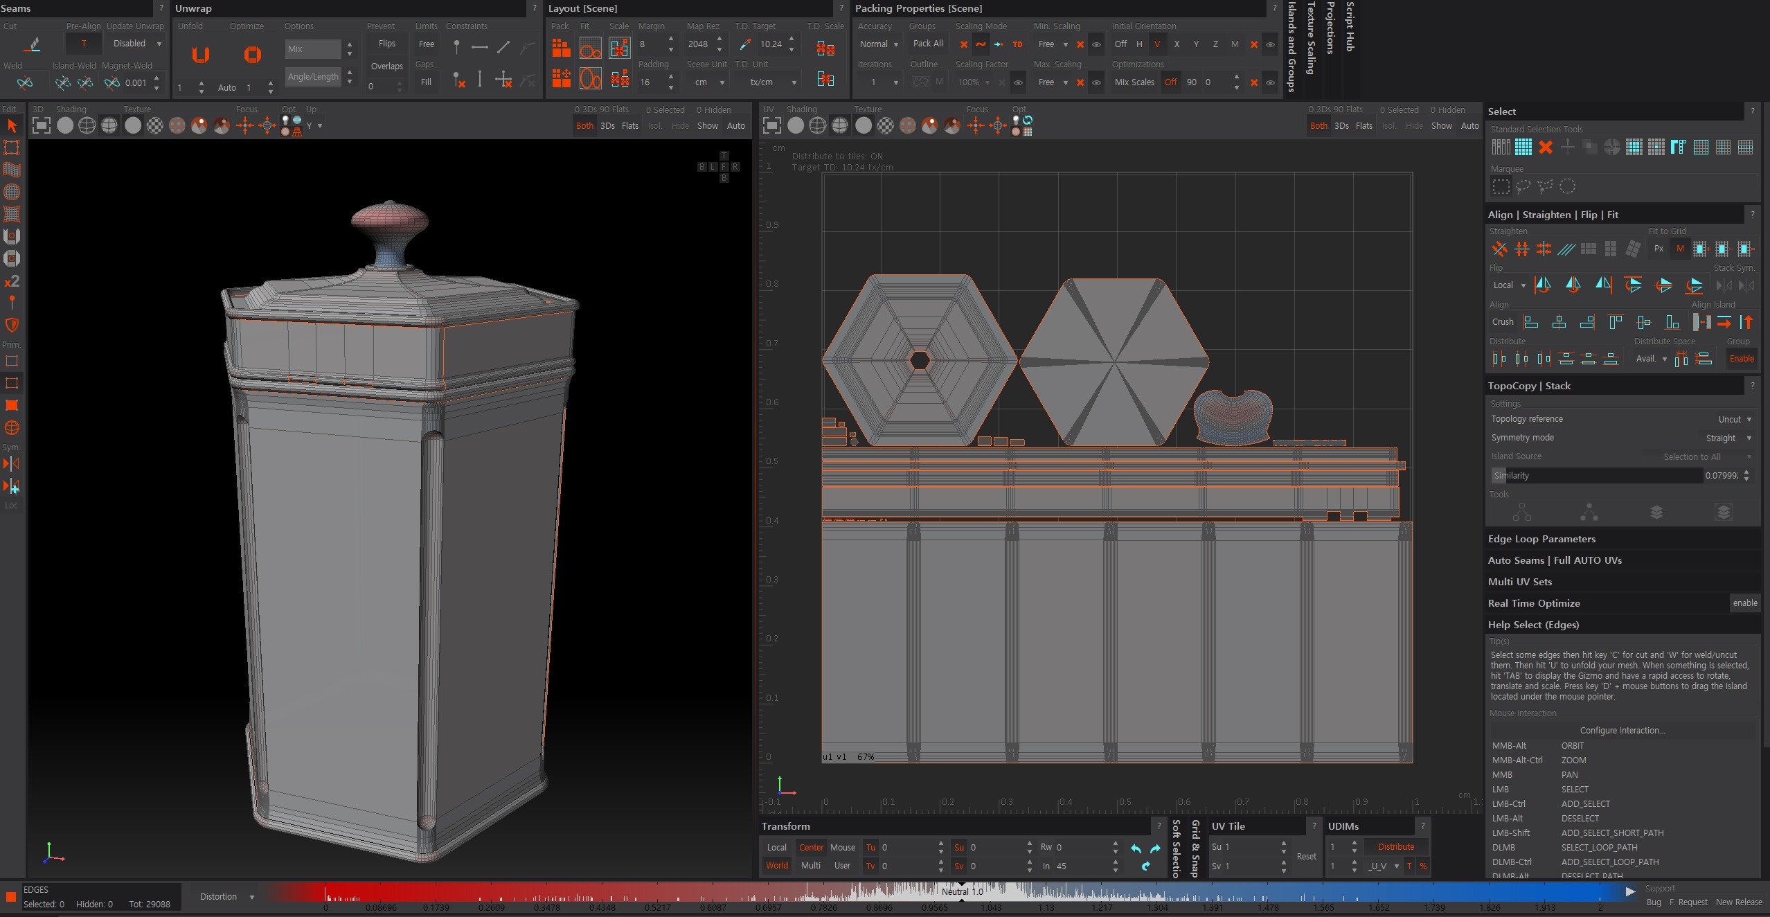Toggle Both display mode in 3D viewport
The width and height of the screenshot is (1770, 917).
click(x=585, y=126)
